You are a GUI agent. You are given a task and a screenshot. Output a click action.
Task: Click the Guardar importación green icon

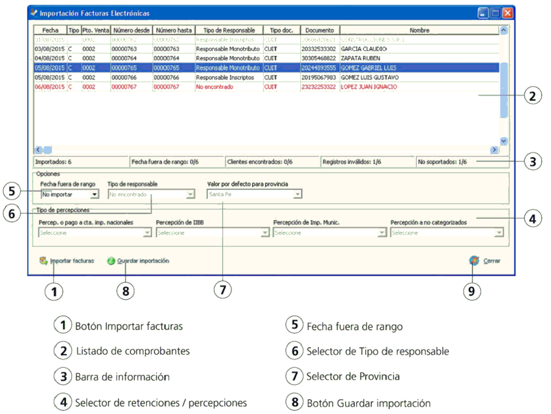pyautogui.click(x=112, y=261)
